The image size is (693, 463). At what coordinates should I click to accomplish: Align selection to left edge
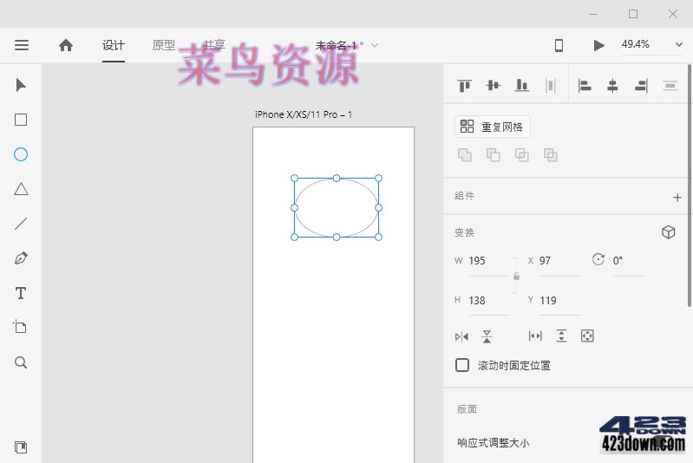pos(585,85)
